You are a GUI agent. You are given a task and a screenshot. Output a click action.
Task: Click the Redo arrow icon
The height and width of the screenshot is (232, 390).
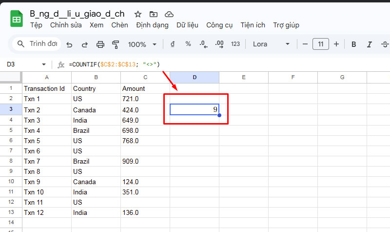84,44
